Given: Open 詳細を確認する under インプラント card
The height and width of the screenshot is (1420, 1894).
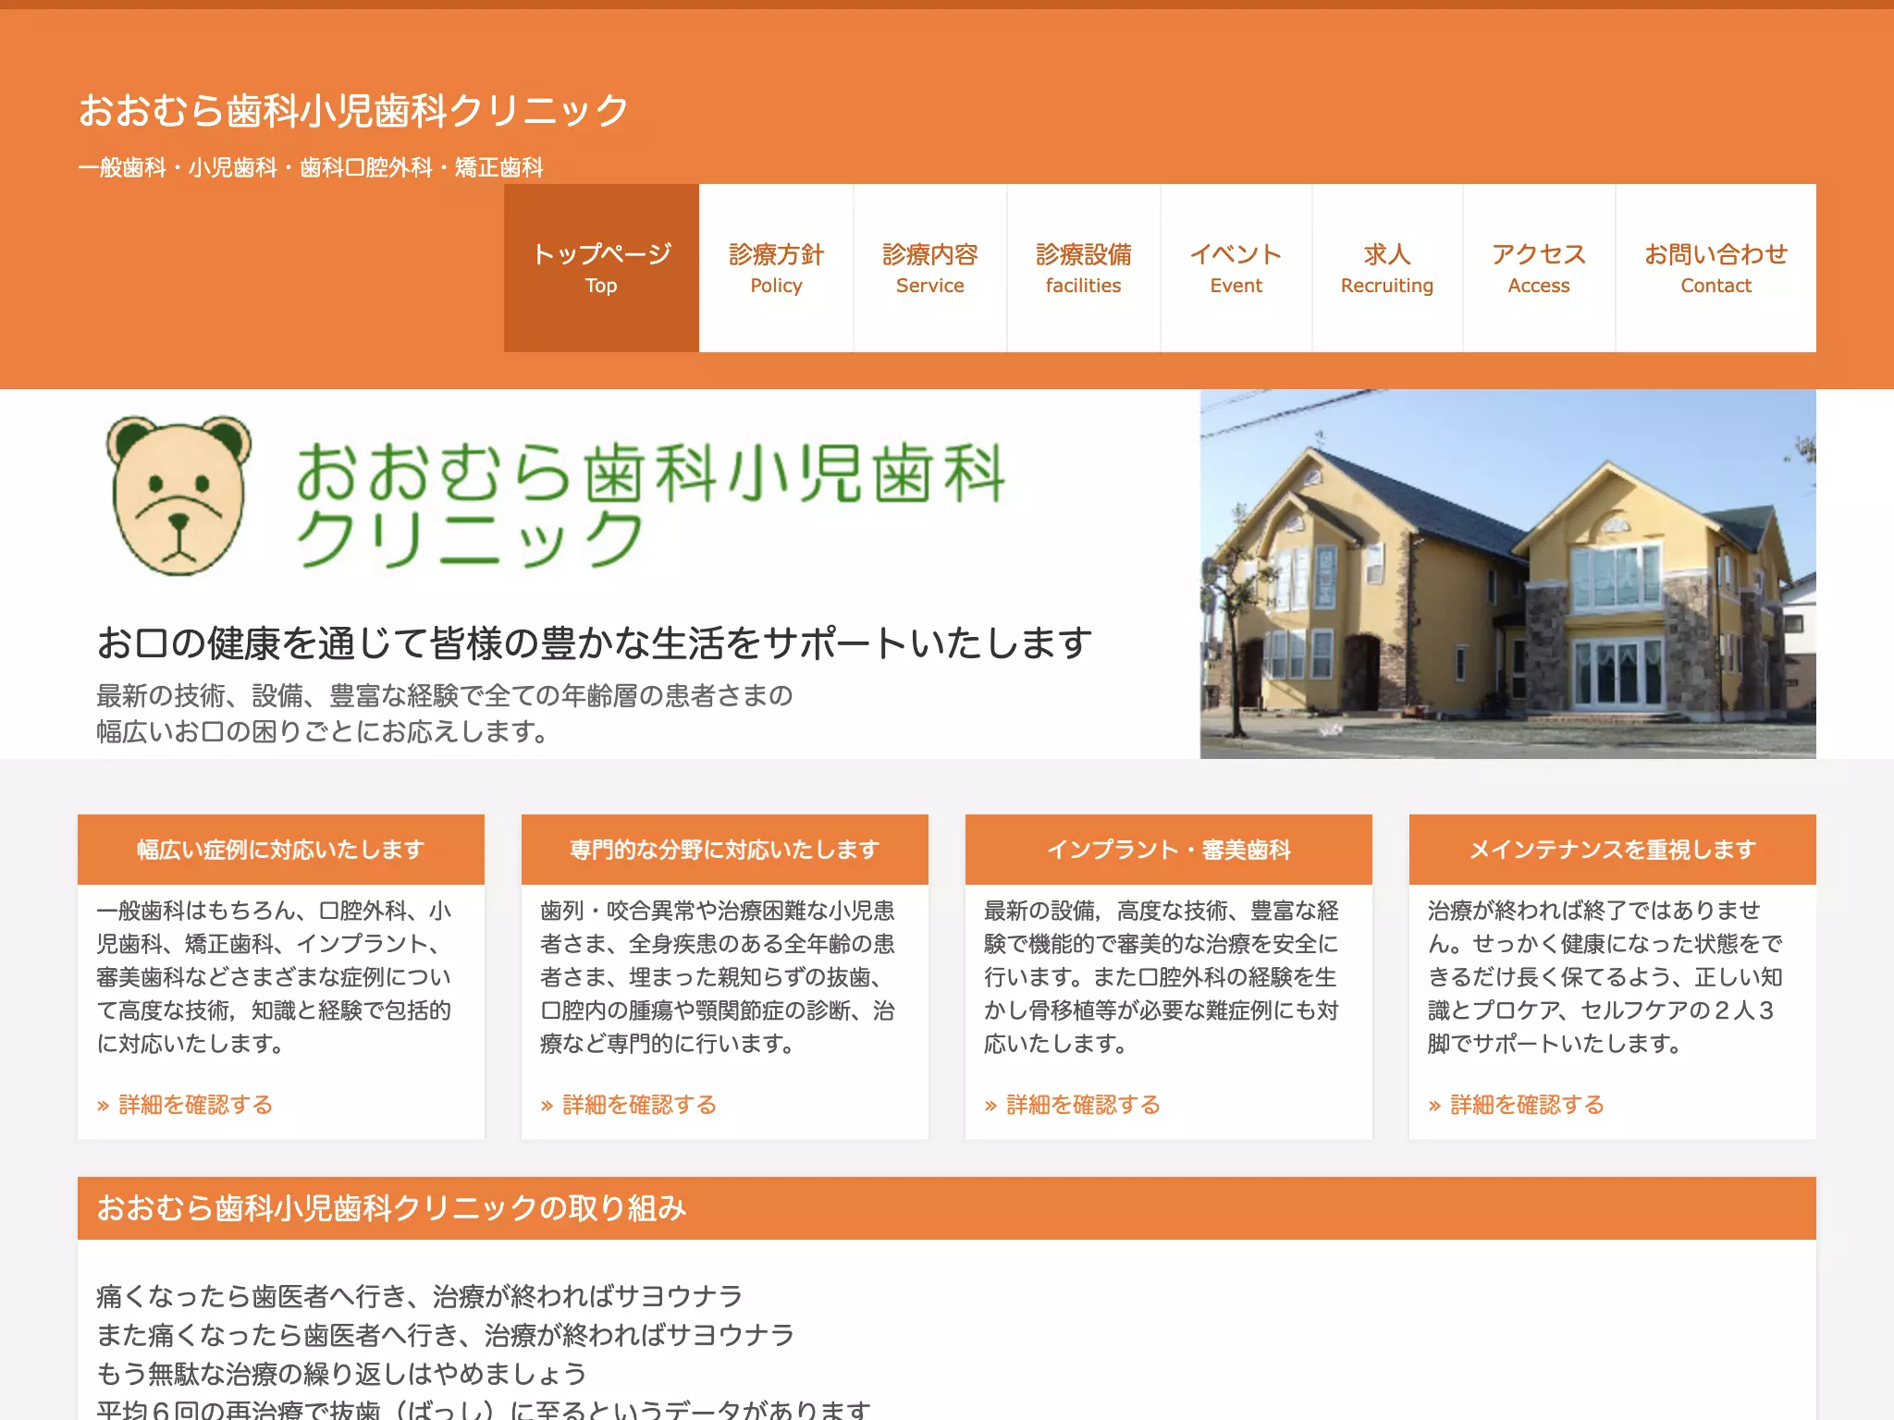Looking at the screenshot, I should click(x=1073, y=1105).
